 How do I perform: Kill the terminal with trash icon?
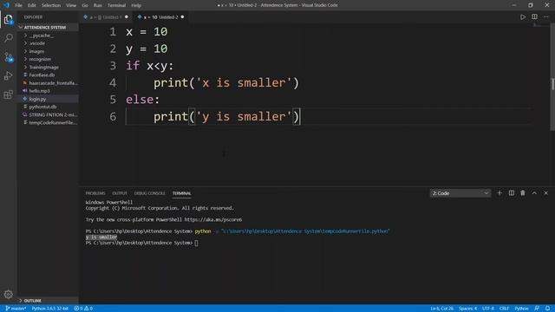(523, 193)
